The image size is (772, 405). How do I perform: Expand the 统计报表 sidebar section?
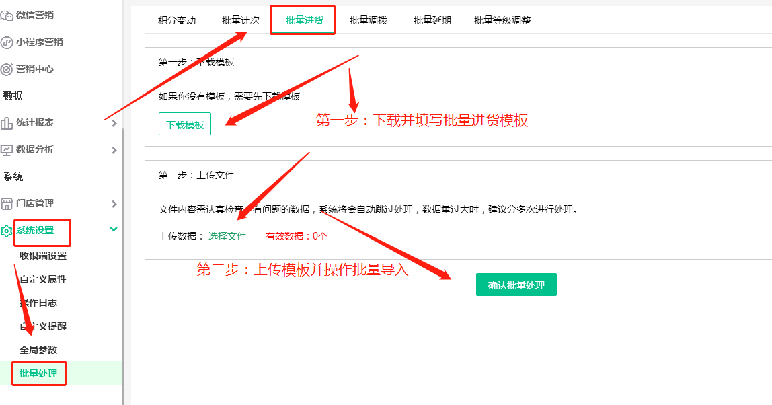pyautogui.click(x=114, y=122)
